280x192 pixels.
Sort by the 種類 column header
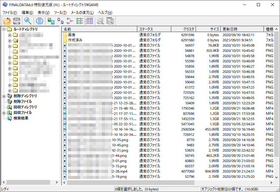(x=269, y=29)
